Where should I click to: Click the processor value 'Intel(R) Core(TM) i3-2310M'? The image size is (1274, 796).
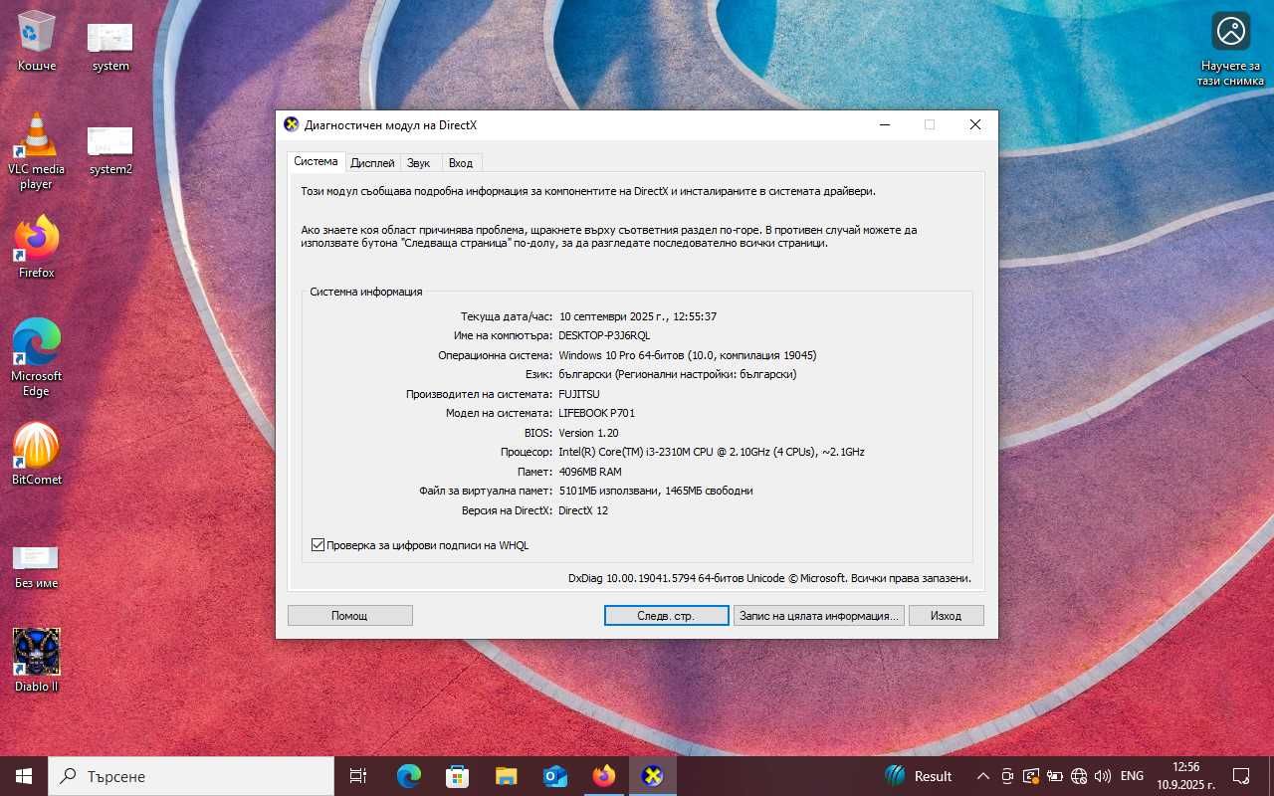[x=712, y=453]
